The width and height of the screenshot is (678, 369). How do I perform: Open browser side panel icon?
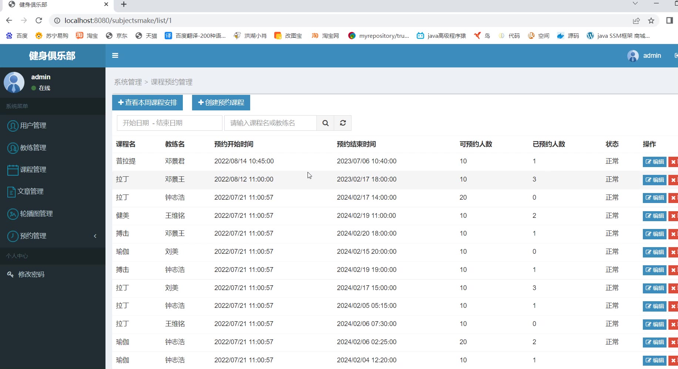pos(669,20)
